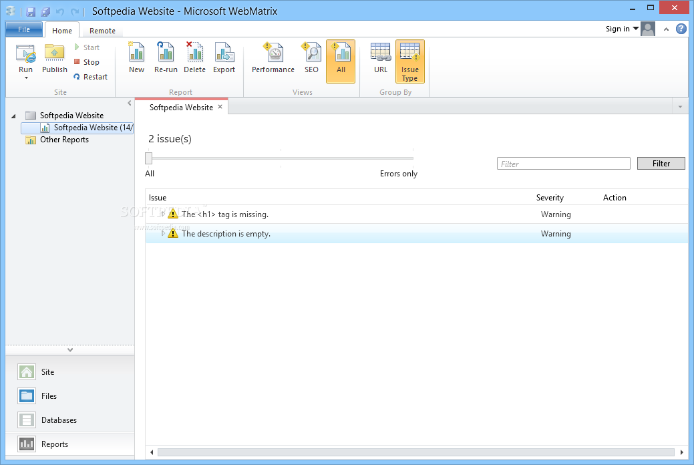Viewport: 694px width, 465px height.
Task: Collapse the workspace selector chevron
Action: (70, 350)
